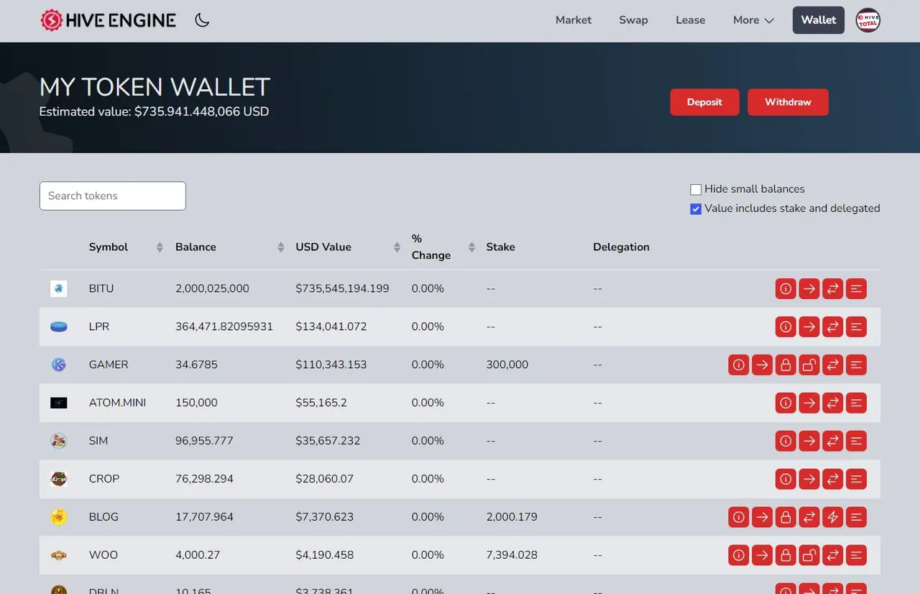
Task: Open the GAMER market via exchange-arrows icon
Action: point(832,365)
